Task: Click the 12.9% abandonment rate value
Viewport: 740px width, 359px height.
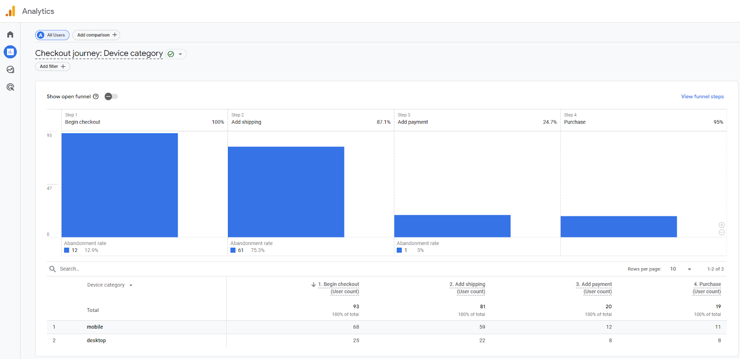Action: coord(91,251)
